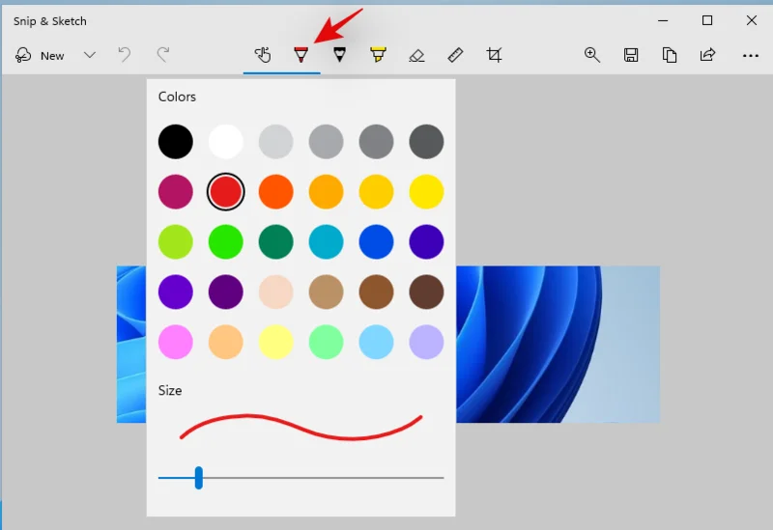The width and height of the screenshot is (773, 530).
Task: Pick the lime yellow-green swatch
Action: [176, 242]
